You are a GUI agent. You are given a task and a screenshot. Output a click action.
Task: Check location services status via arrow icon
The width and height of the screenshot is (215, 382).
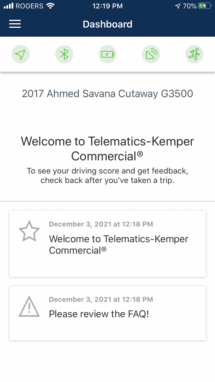tap(21, 54)
